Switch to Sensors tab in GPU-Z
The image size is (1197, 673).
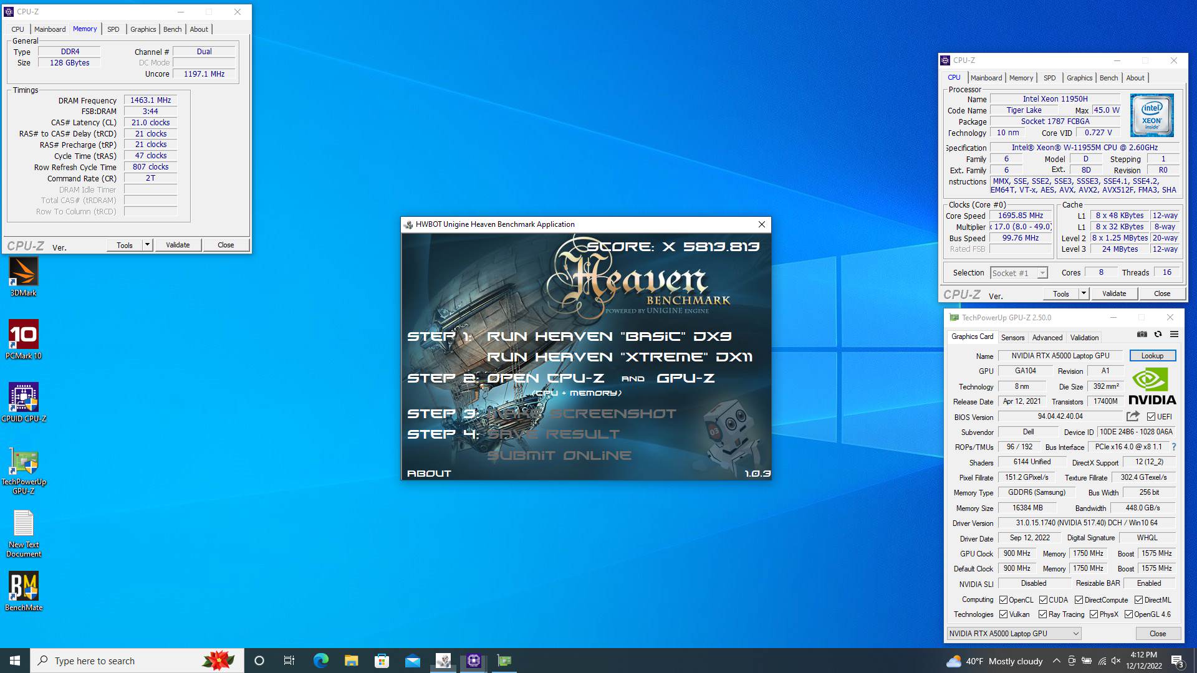tap(1012, 337)
